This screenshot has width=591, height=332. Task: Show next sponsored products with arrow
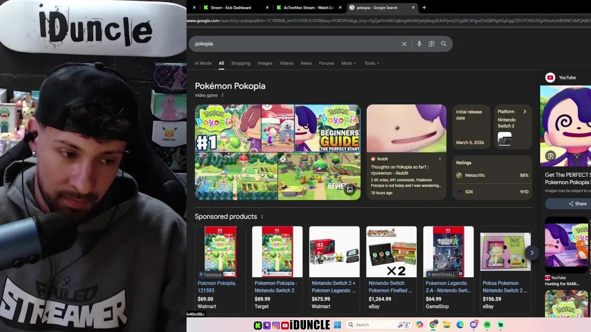point(532,253)
